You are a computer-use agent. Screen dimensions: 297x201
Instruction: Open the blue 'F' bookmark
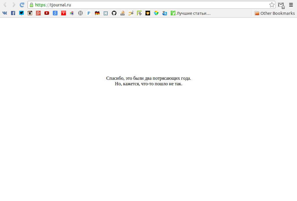coord(89,13)
